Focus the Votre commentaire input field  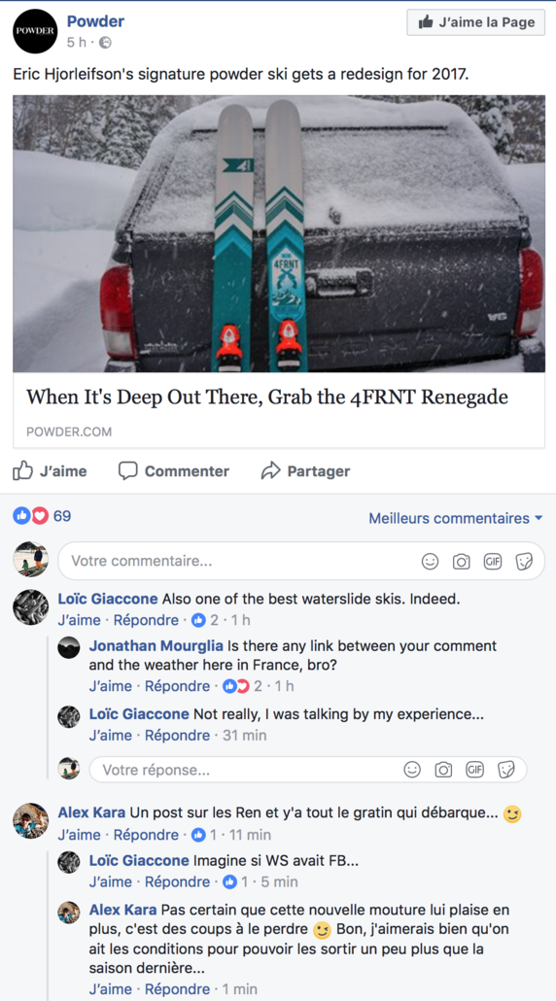(x=301, y=561)
